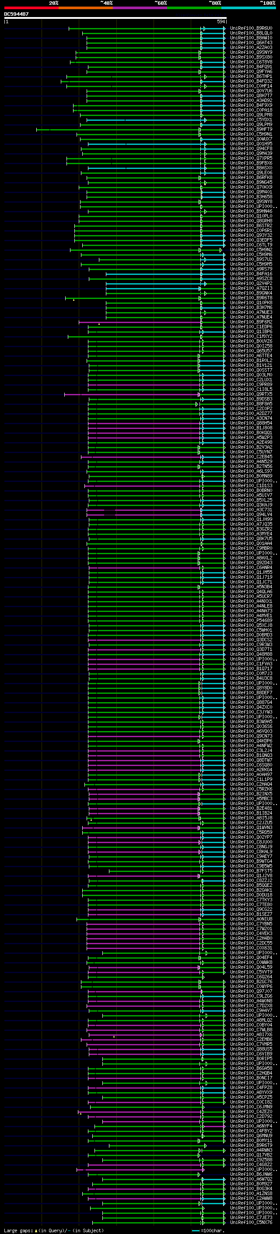Select the UniRef100_B9NG45 label
The width and height of the screenshot is (280, 1234).
(251, 182)
